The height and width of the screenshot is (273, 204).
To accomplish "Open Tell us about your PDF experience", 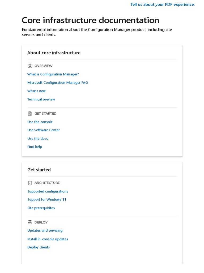I will 162,5.
